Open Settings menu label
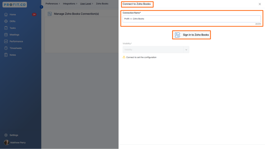The image size is (265, 149). (14, 135)
